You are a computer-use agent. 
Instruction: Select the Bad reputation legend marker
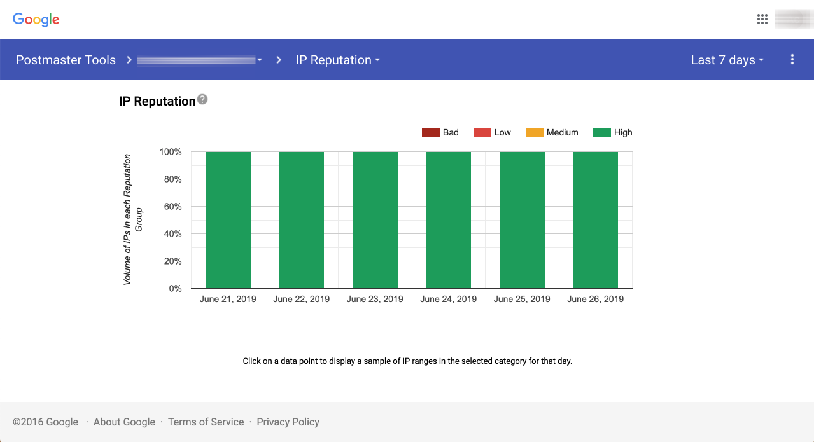point(430,132)
